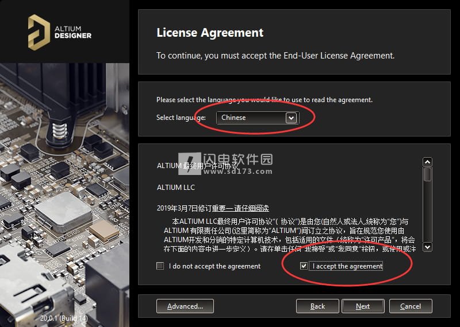Tick the 'I do not accept' checkbox
460x327 pixels.
tap(160, 266)
